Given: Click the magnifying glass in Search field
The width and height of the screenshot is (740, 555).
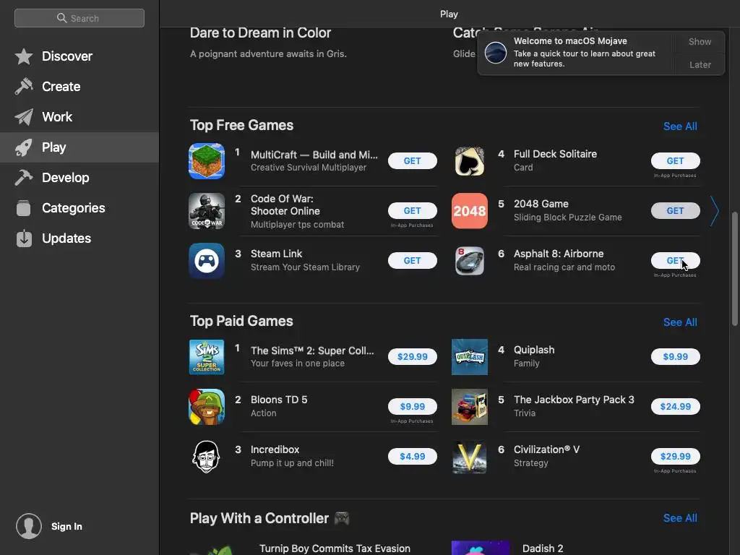Looking at the screenshot, I should pos(62,18).
